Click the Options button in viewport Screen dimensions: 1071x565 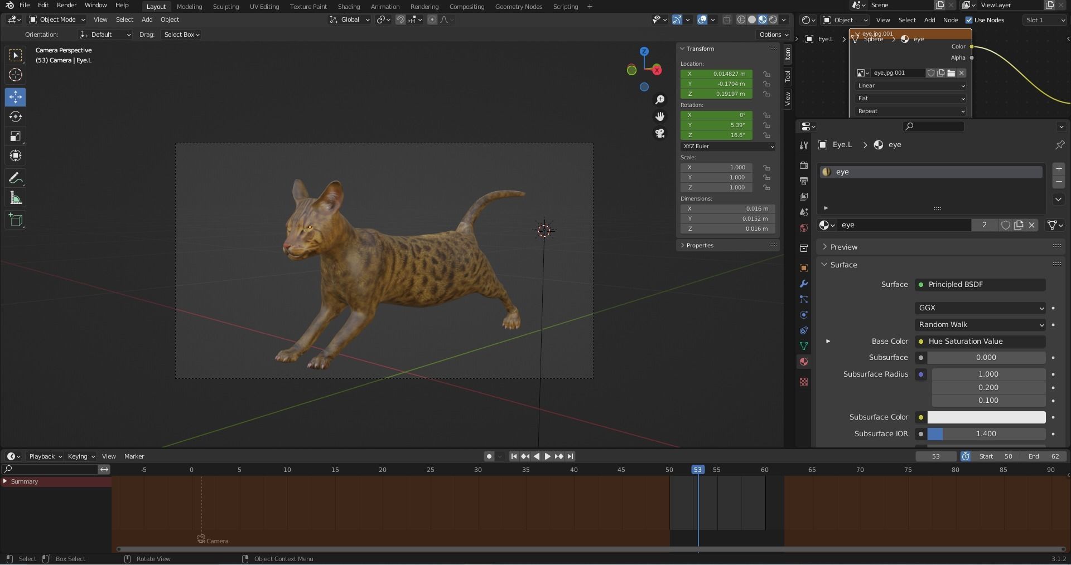tap(773, 35)
